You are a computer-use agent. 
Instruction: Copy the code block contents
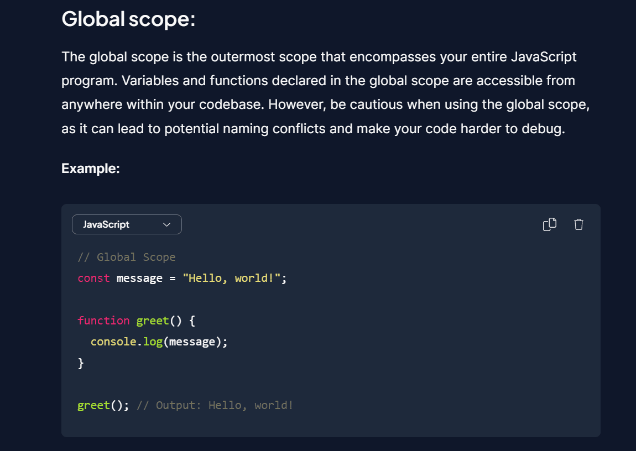[x=550, y=224]
